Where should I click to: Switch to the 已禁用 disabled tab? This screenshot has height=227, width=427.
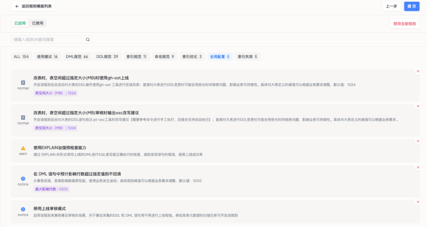click(x=38, y=23)
